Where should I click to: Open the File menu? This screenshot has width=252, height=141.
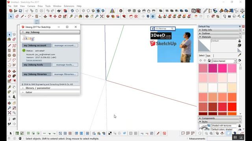[x=9, y=6]
